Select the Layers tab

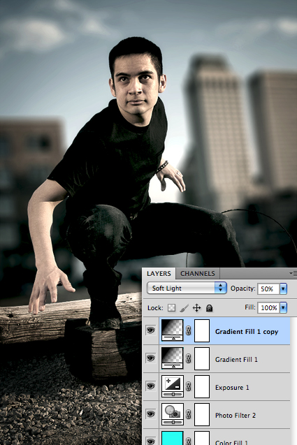159,274
